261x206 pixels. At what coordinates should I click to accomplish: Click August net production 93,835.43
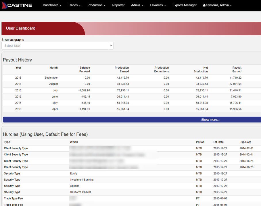pyautogui.click(x=202, y=84)
